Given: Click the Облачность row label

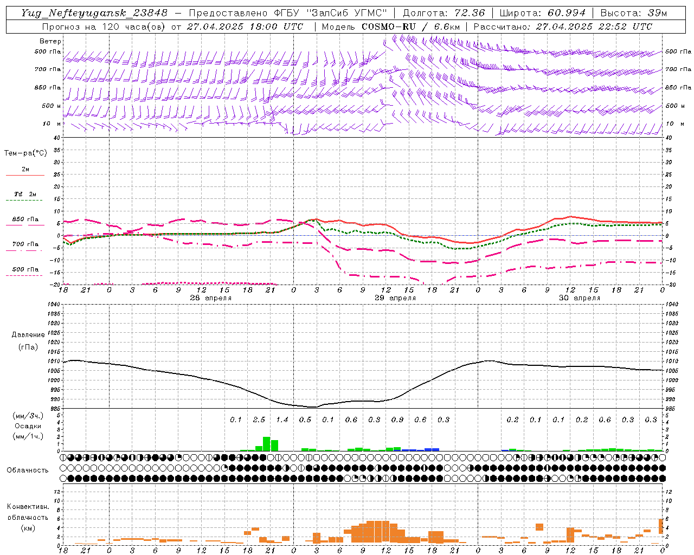Looking at the screenshot, I should [28, 470].
